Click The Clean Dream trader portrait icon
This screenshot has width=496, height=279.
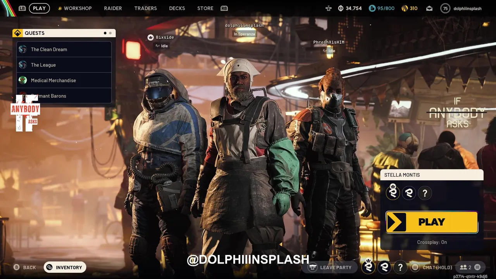tap(23, 49)
